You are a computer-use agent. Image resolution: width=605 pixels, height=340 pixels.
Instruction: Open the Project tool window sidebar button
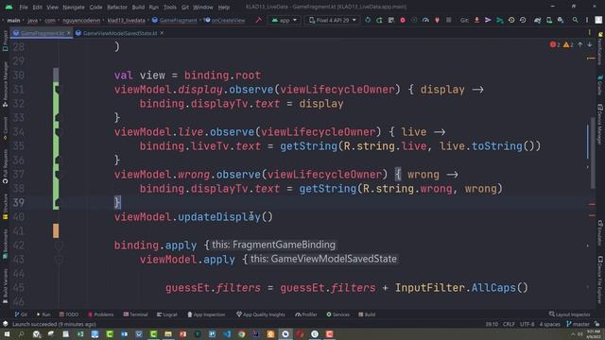click(5, 42)
